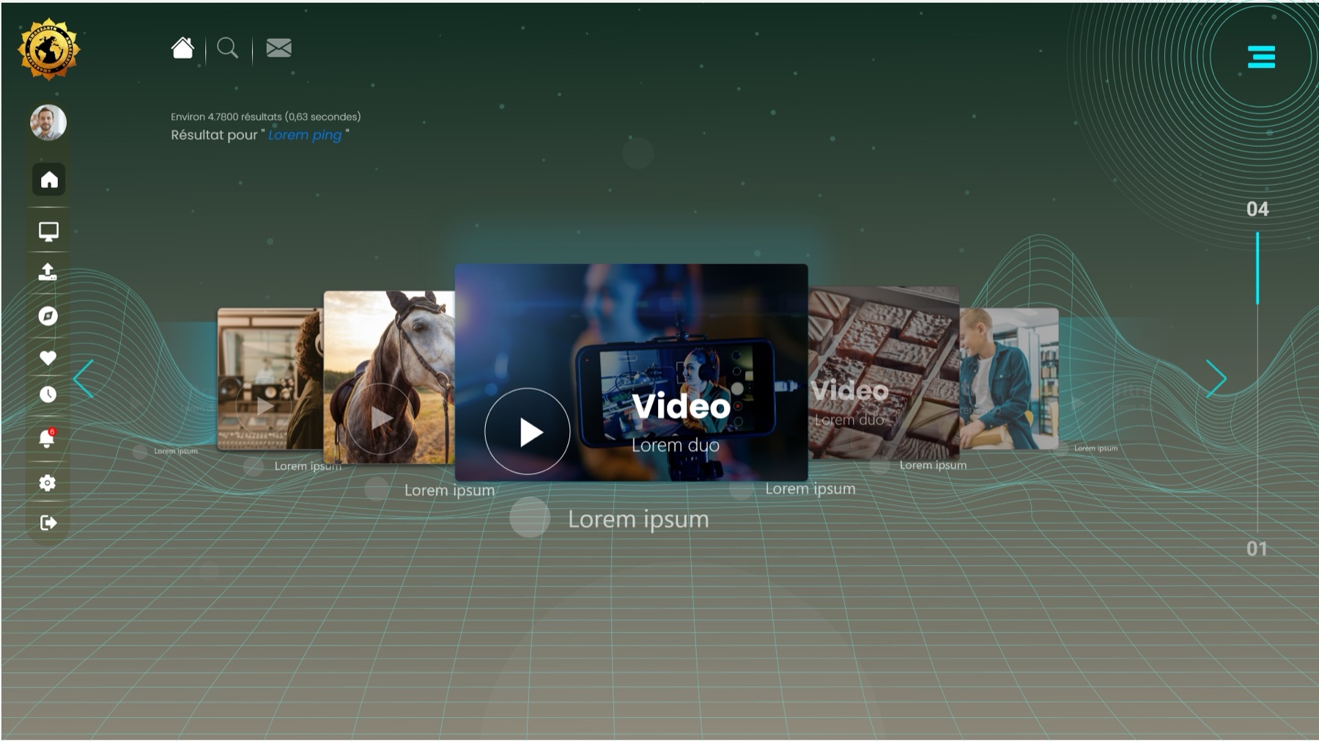View history using the clock icon
Screen dimensions: 1319x742
coord(48,395)
